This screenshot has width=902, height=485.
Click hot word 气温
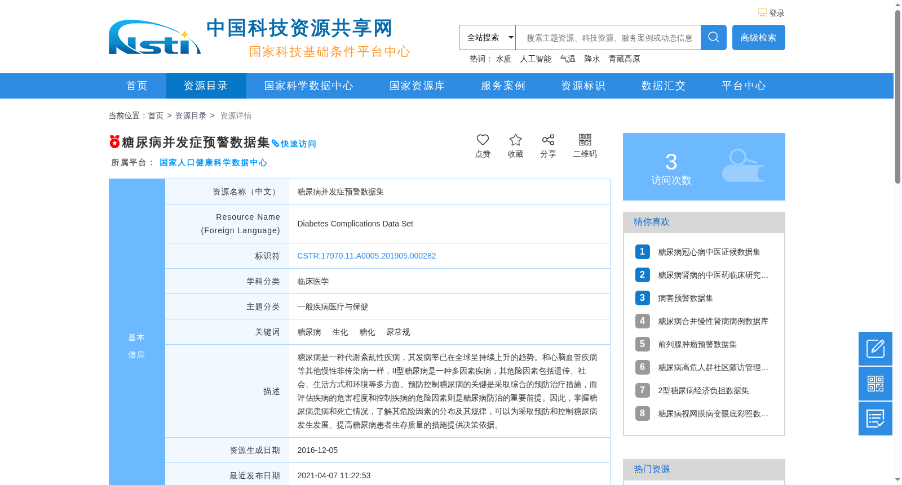pos(568,59)
